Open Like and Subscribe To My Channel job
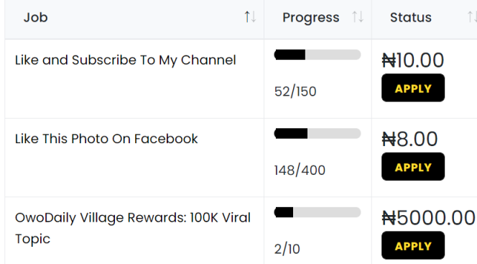477x264 pixels. coord(125,60)
